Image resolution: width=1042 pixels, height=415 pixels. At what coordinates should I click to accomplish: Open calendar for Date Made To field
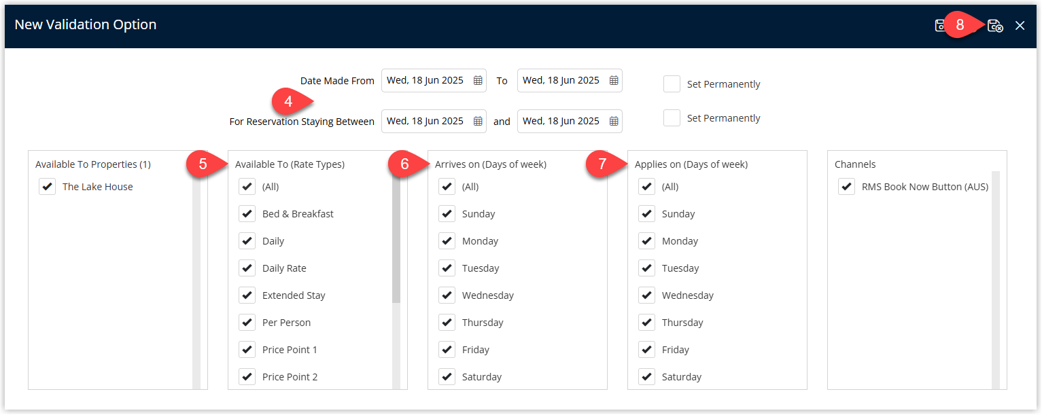point(614,80)
